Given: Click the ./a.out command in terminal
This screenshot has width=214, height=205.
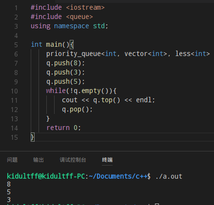Looking at the screenshot, I should (x=169, y=176).
